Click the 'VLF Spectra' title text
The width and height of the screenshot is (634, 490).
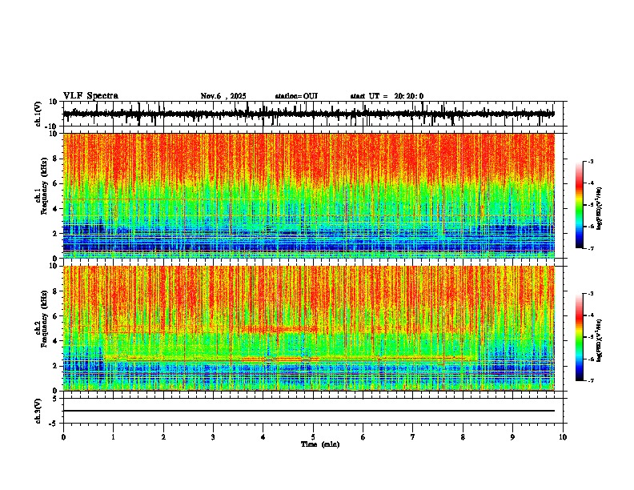coord(90,96)
